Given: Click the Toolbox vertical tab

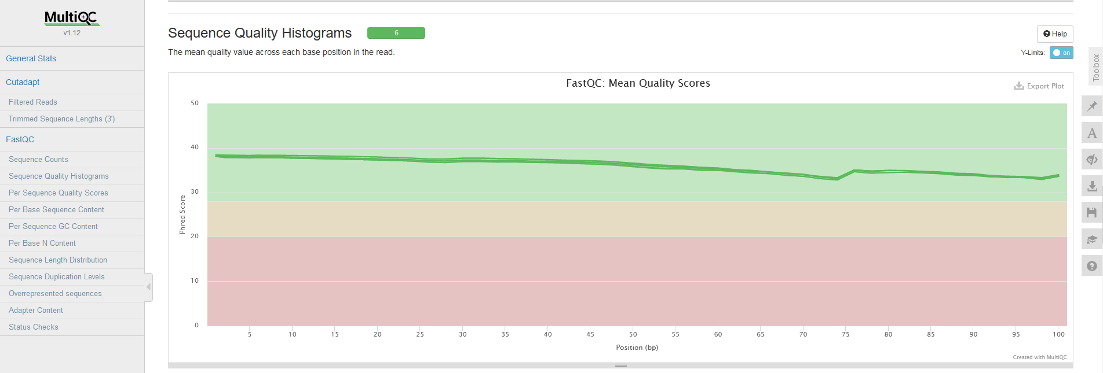Looking at the screenshot, I should pyautogui.click(x=1095, y=67).
